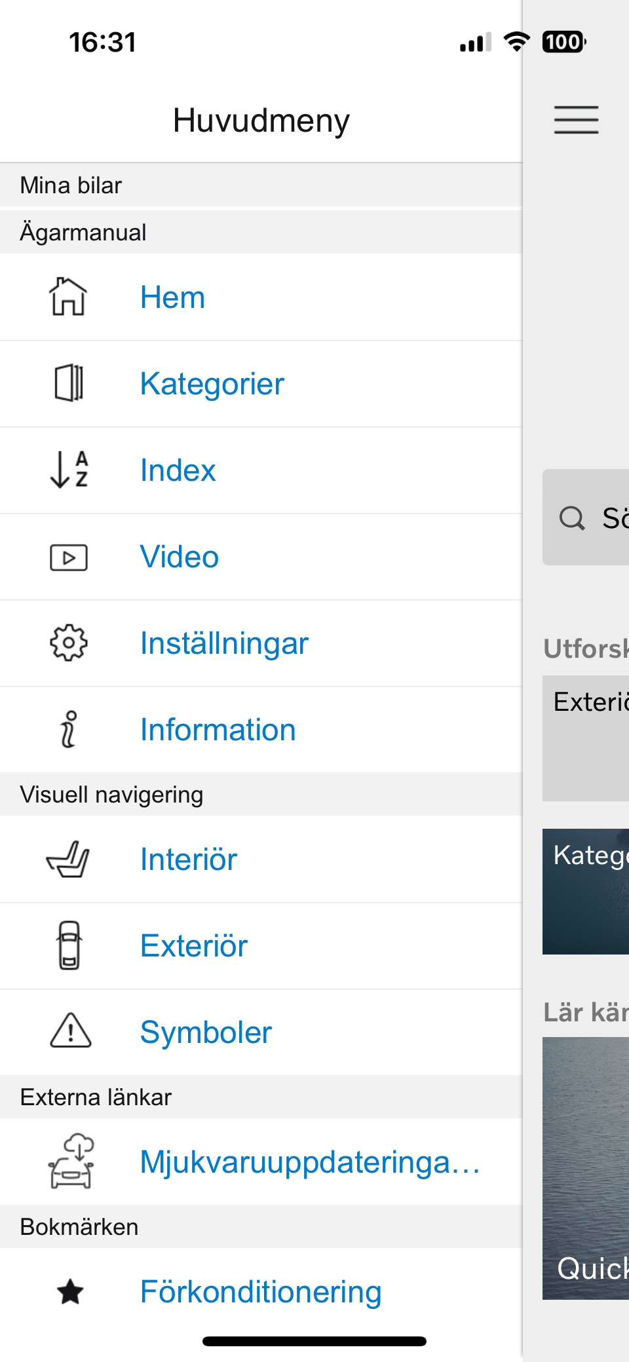Open the Hem menu item
629x1362 pixels.
(261, 297)
